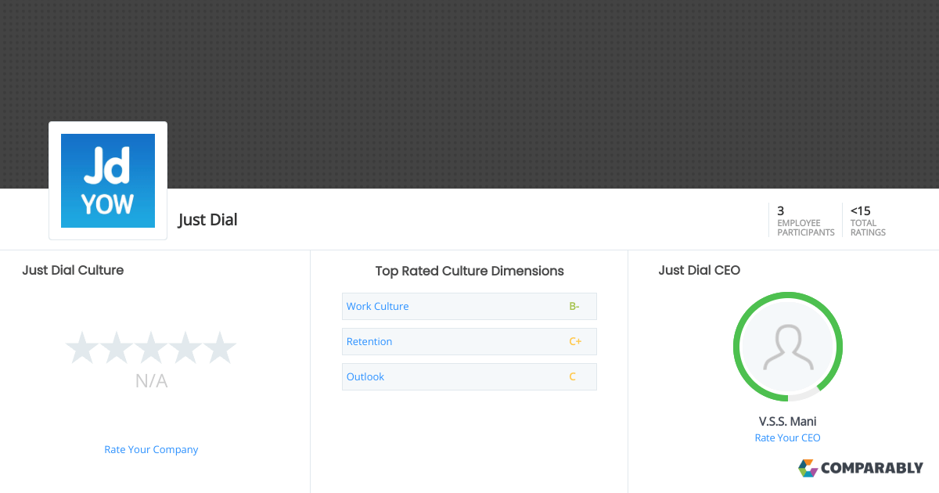Click the V.S.S. Mani name
The width and height of the screenshot is (939, 493).
(788, 421)
